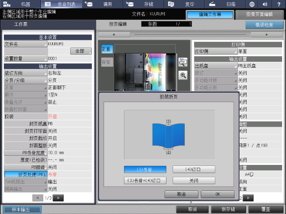This screenshot has width=286, height=214.
Task: Open the 分页/分组 setting
Action: point(26,81)
